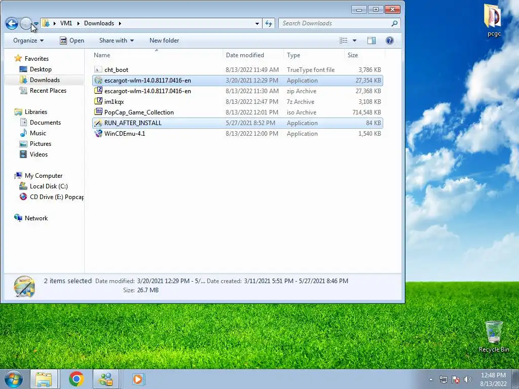Open Windows Live Messenger taskbar icon

pyautogui.click(x=106, y=379)
